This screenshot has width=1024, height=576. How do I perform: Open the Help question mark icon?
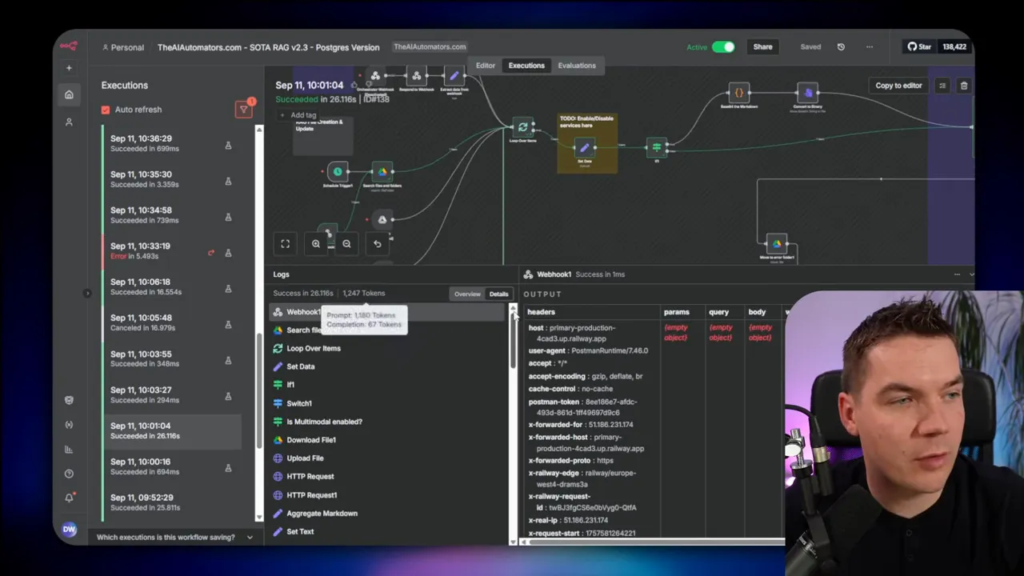click(69, 474)
